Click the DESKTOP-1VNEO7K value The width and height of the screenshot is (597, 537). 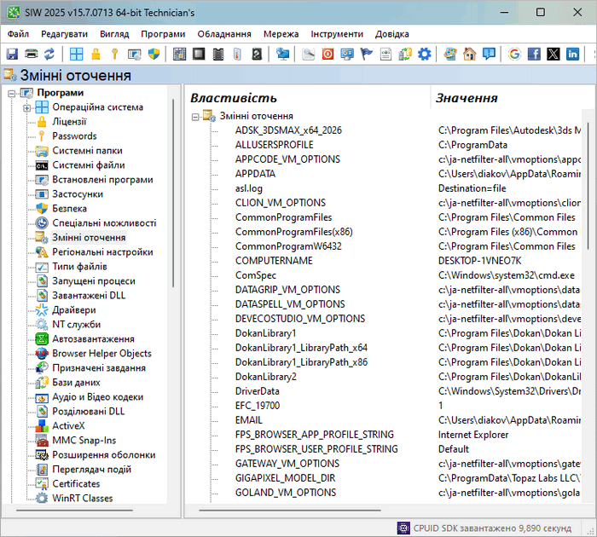point(479,261)
